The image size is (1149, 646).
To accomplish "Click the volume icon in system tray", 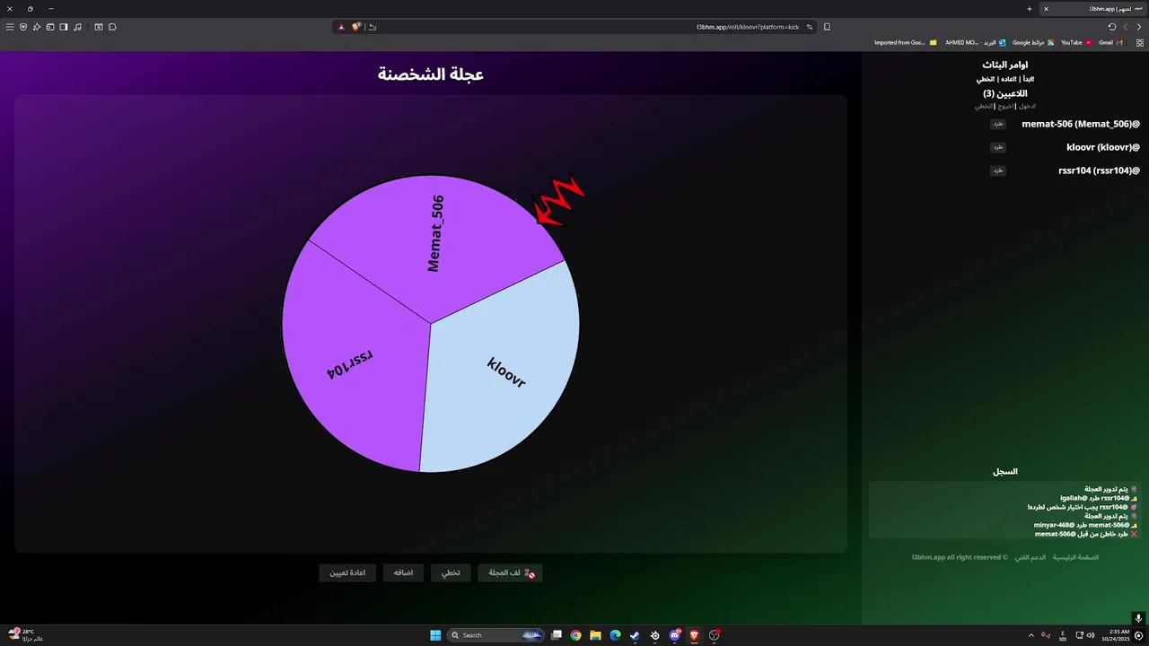I will [x=1091, y=635].
